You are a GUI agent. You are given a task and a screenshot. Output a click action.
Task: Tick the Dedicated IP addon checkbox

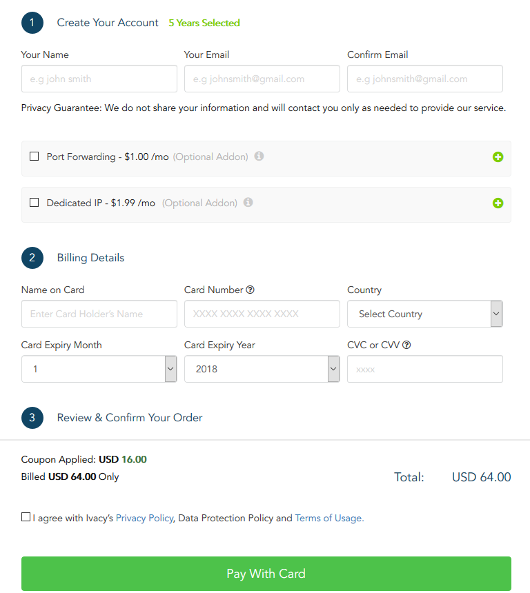coord(34,202)
